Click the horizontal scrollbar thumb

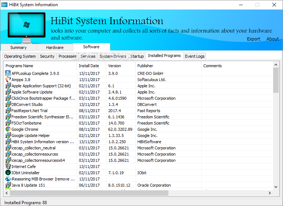point(89,193)
